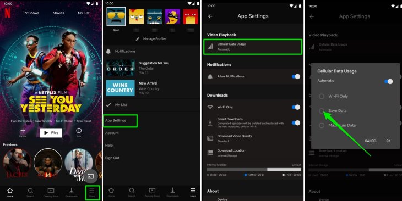402x201 pixels.
Task: Open the Movies tab
Action: coord(58,13)
